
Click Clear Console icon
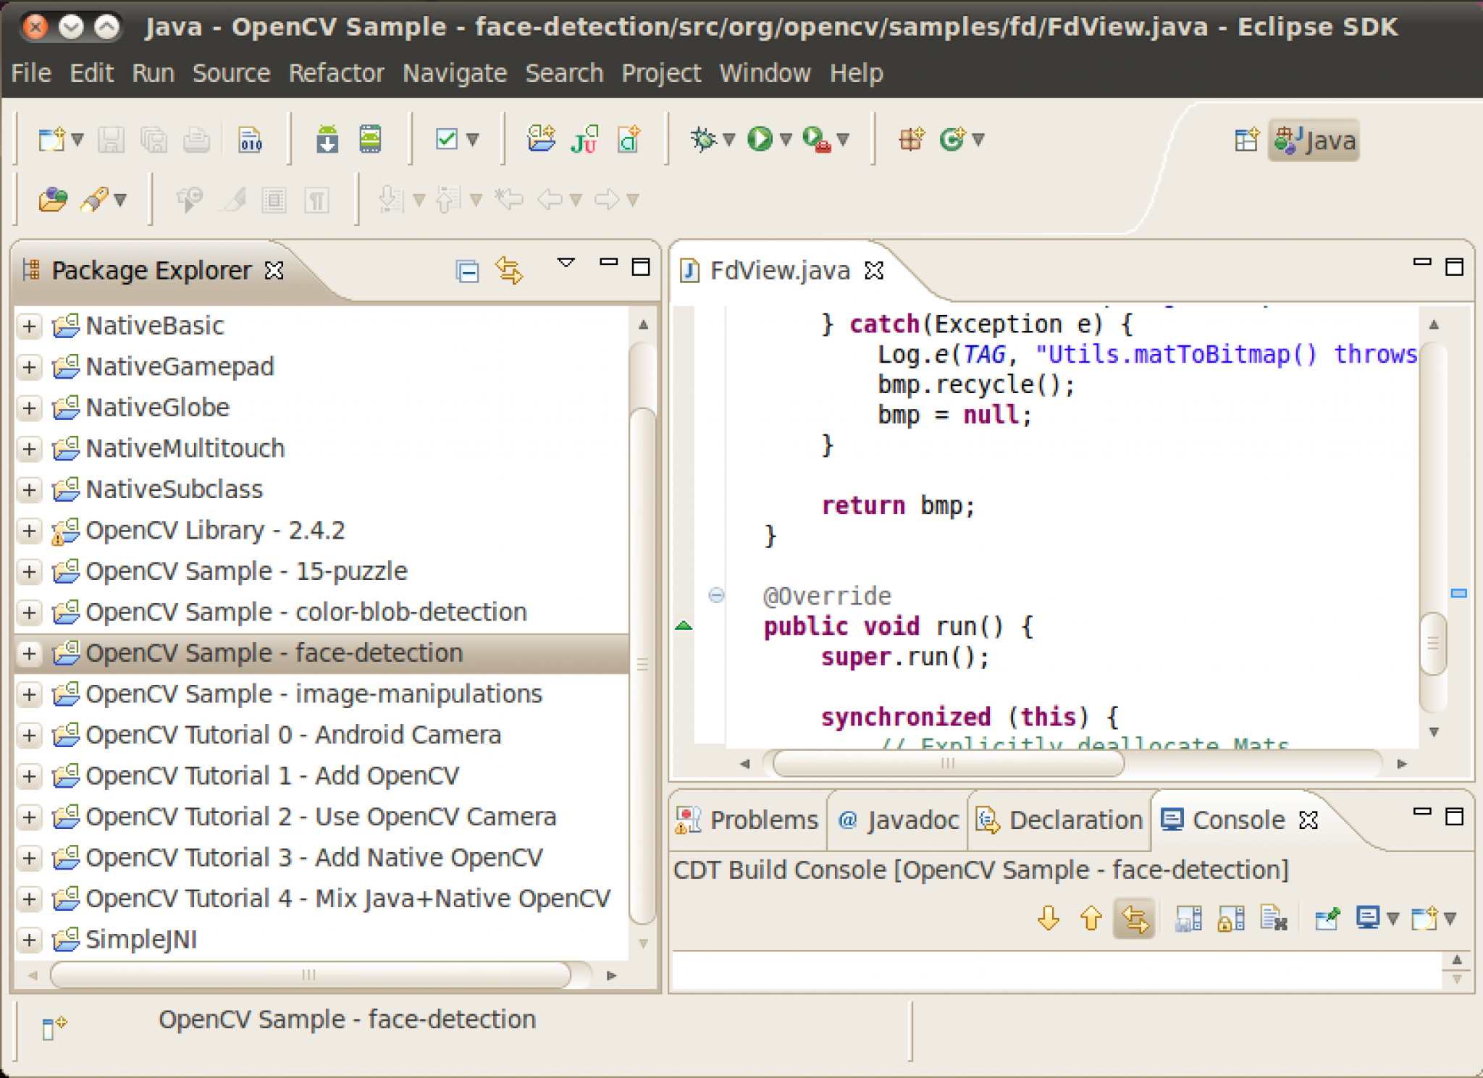(1274, 919)
